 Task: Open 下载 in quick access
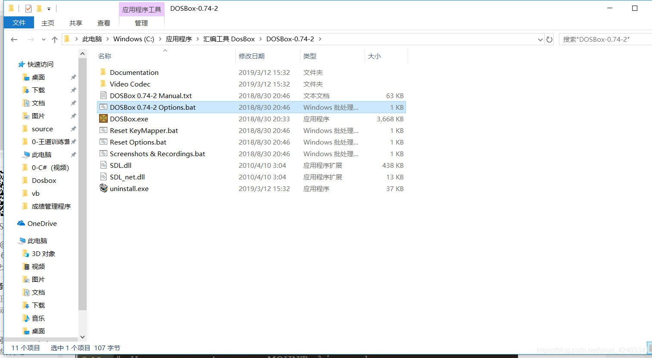pyautogui.click(x=38, y=90)
